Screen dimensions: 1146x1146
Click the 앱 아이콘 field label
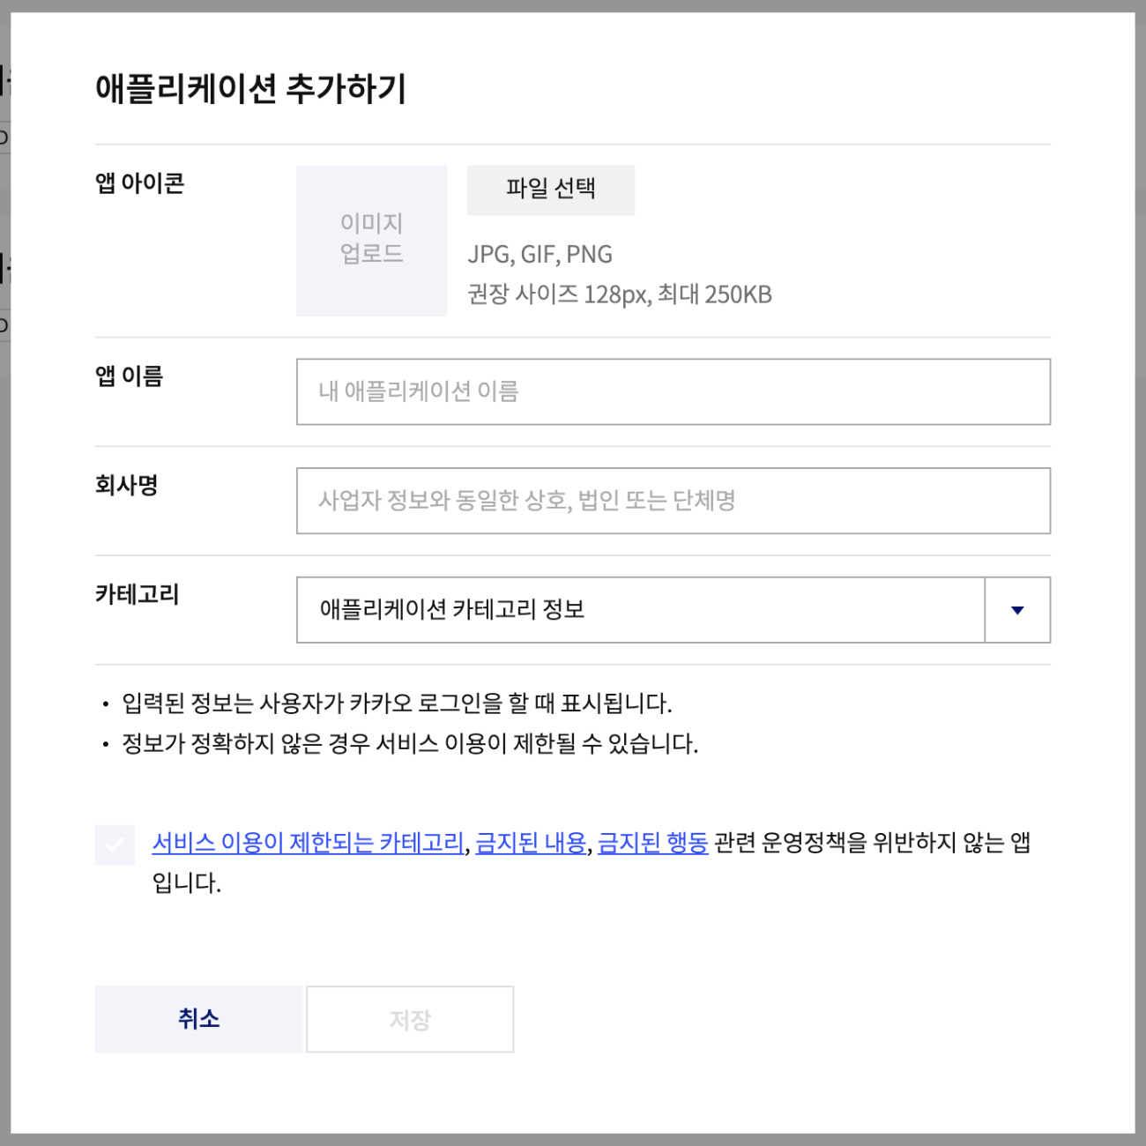[x=140, y=183]
